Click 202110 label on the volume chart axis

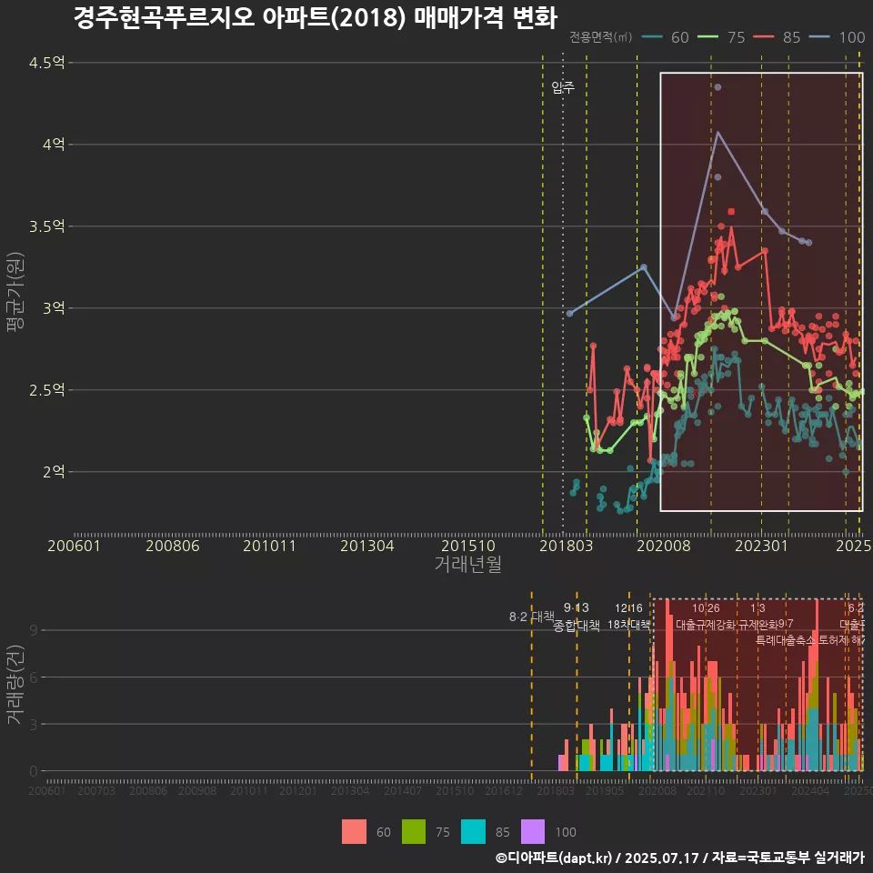tap(706, 790)
